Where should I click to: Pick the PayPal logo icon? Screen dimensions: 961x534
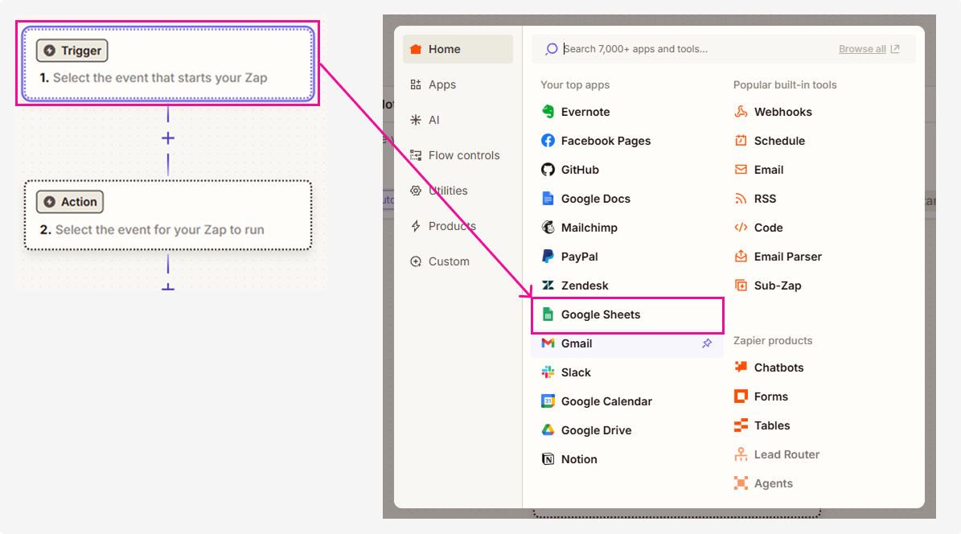548,257
